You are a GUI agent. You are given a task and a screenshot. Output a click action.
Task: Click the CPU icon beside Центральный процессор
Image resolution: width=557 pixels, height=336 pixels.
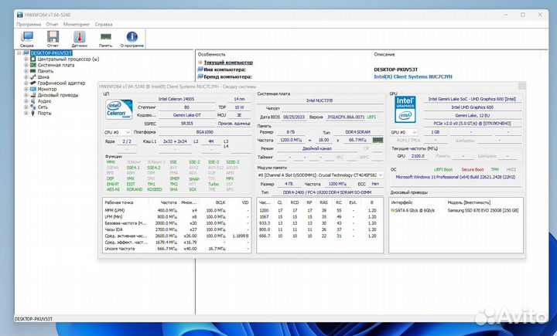pos(33,59)
